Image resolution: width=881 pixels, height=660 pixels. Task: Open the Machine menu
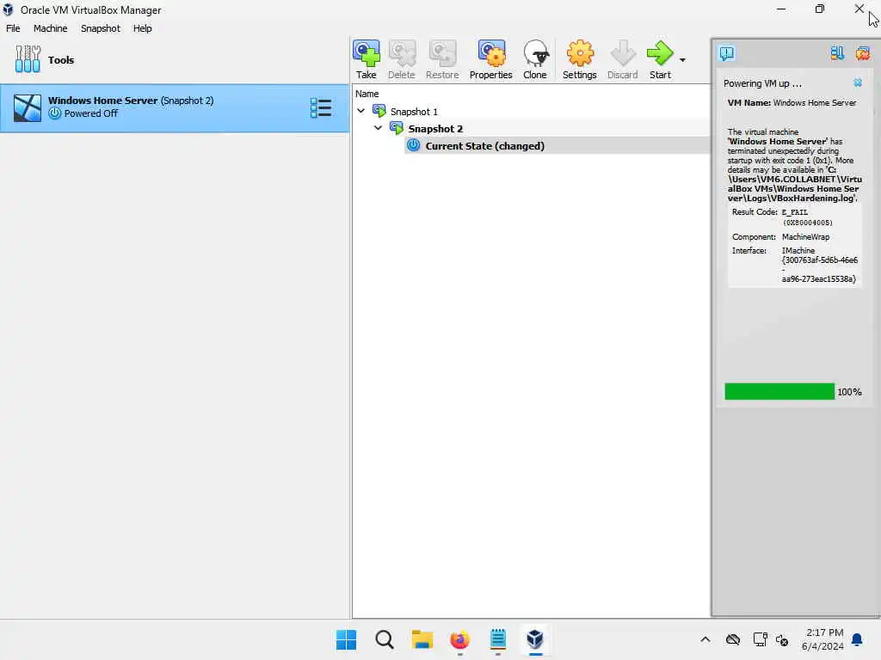point(50,28)
